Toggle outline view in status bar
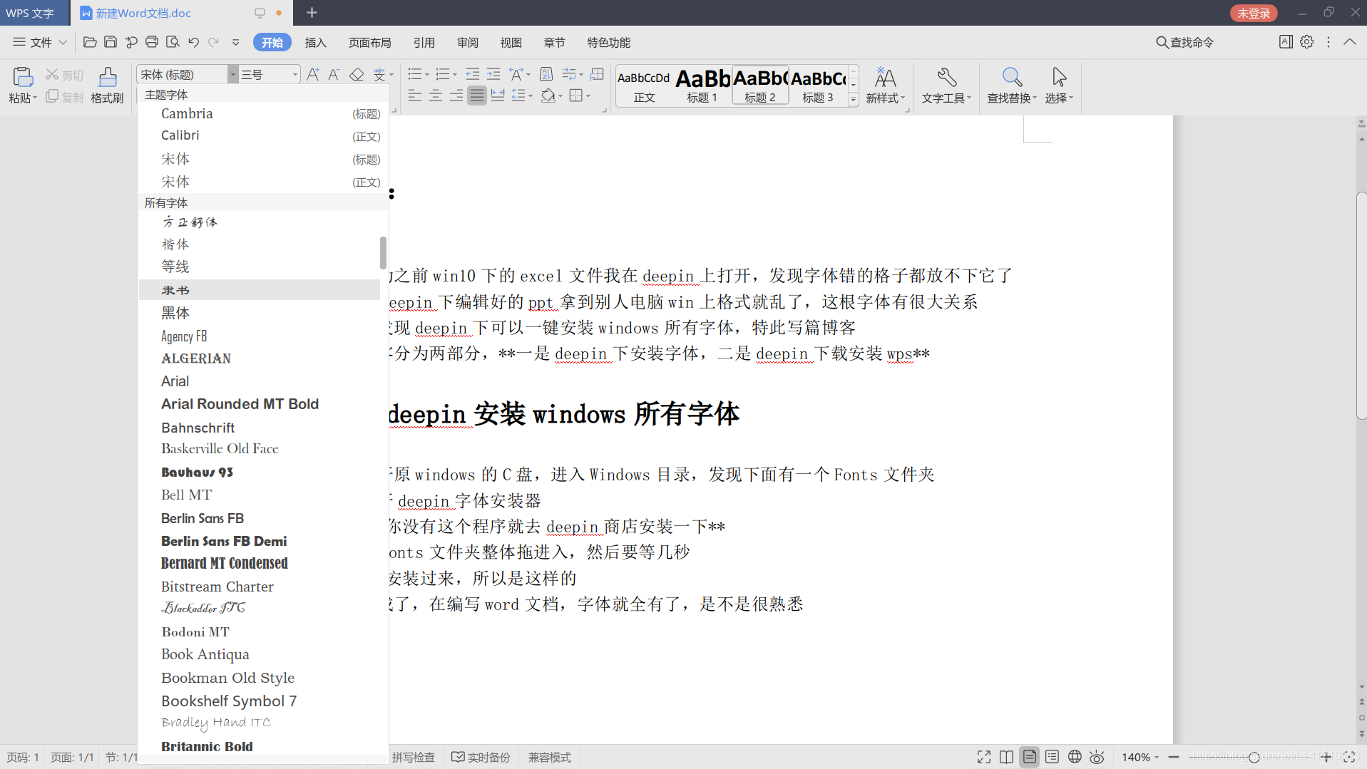The height and width of the screenshot is (769, 1367). coord(1052,757)
